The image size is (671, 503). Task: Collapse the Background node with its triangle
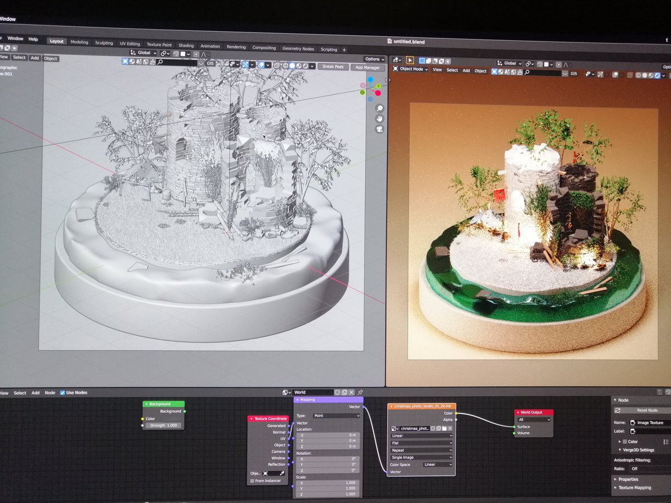[x=147, y=404]
